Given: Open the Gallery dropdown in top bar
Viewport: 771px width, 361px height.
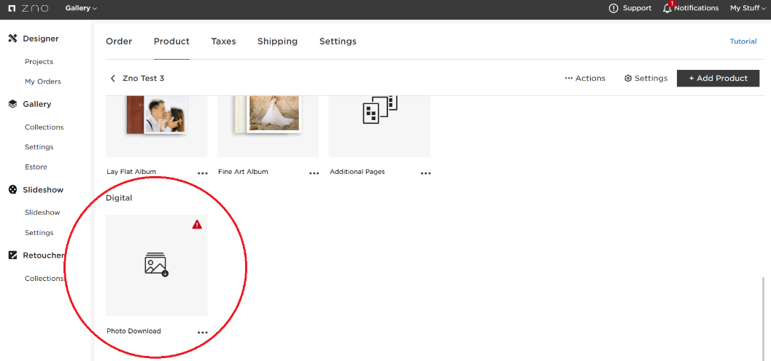Looking at the screenshot, I should pos(81,8).
